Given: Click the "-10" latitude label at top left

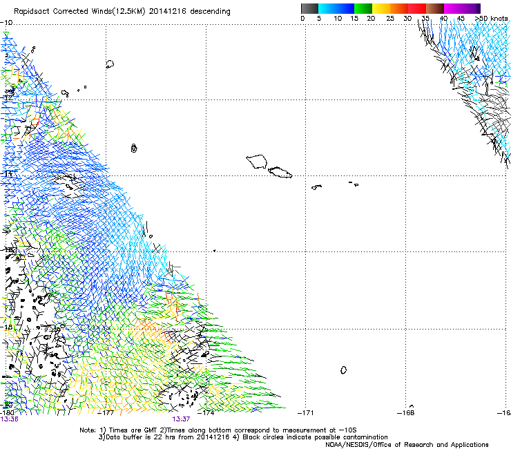Looking at the screenshot, I should [x=6, y=23].
